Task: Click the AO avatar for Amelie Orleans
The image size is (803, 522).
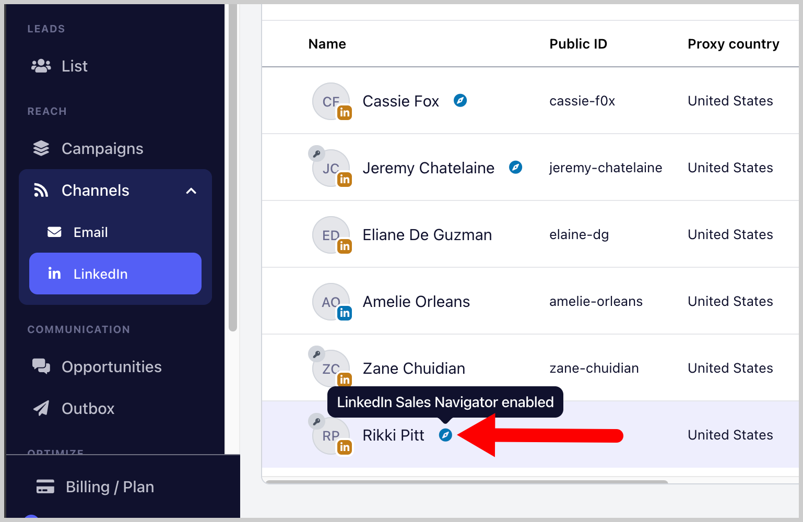Action: [x=331, y=302]
